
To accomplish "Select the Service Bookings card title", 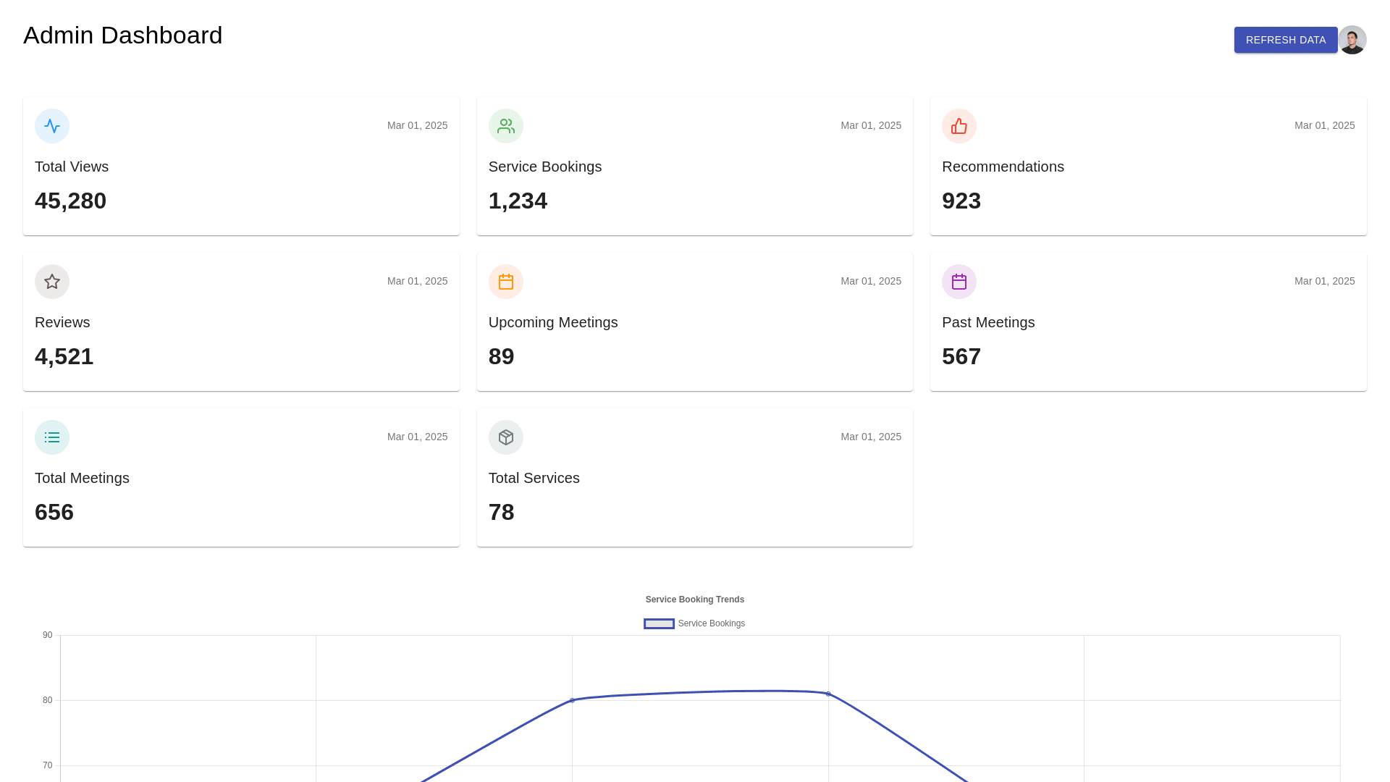I will click(x=544, y=167).
